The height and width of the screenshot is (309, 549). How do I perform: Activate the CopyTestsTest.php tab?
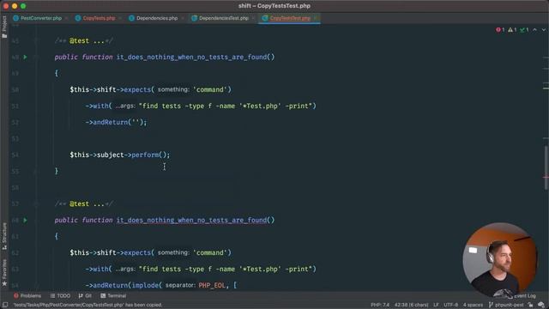click(290, 18)
